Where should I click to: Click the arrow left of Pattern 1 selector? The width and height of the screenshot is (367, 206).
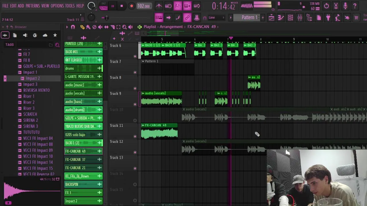(230, 18)
